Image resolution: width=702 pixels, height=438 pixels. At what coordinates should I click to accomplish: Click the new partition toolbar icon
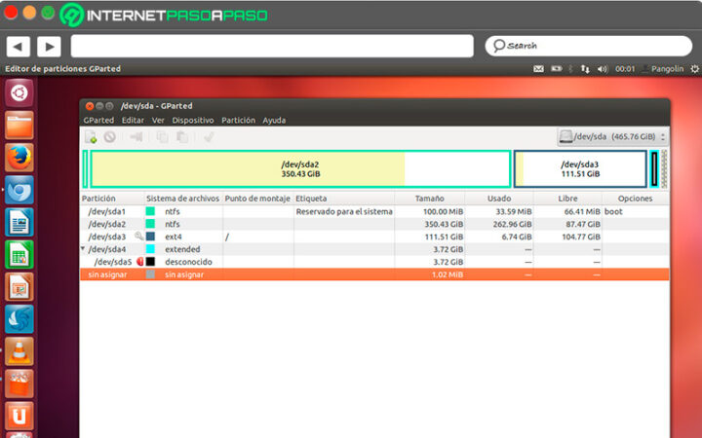pyautogui.click(x=91, y=137)
